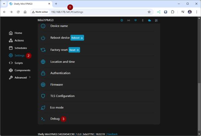The height and width of the screenshot is (136, 201).
Task: Click the cloud status icon in header
Action: tap(149, 20)
